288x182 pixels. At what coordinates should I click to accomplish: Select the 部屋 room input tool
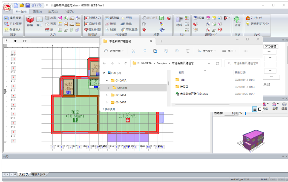pyautogui.click(x=30, y=21)
